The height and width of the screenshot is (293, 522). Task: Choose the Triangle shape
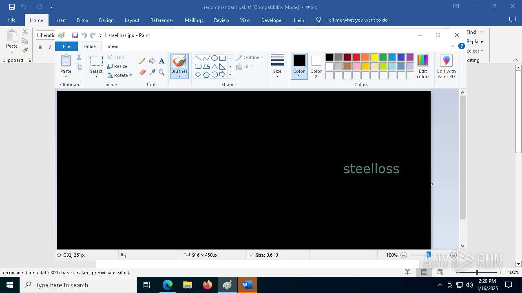(x=214, y=66)
